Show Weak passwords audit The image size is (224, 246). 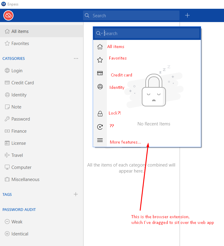(x=42, y=222)
